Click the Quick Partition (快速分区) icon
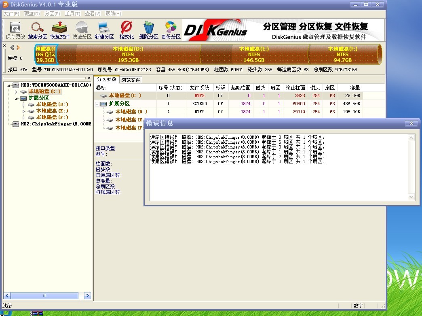 (x=82, y=30)
